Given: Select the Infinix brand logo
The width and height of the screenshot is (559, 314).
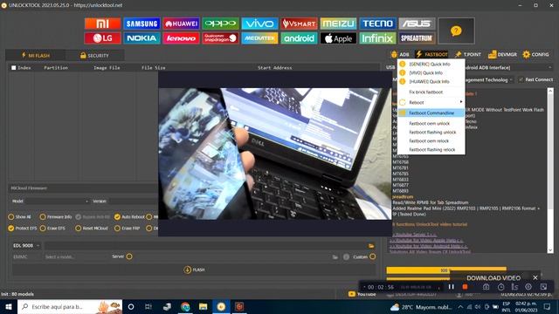Looking at the screenshot, I should tap(377, 38).
